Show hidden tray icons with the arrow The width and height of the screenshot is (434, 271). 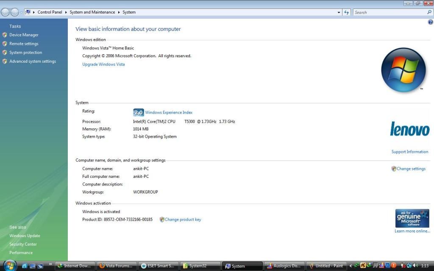coord(351,266)
